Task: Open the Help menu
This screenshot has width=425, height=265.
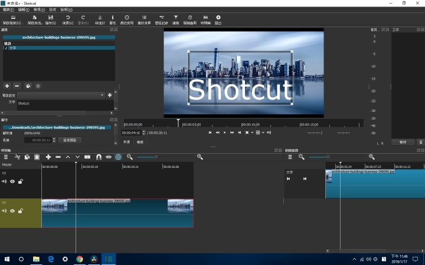Action: 66,10
